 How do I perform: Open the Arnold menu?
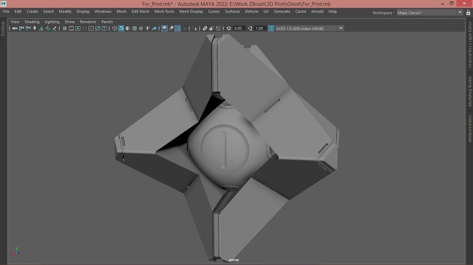(x=317, y=11)
